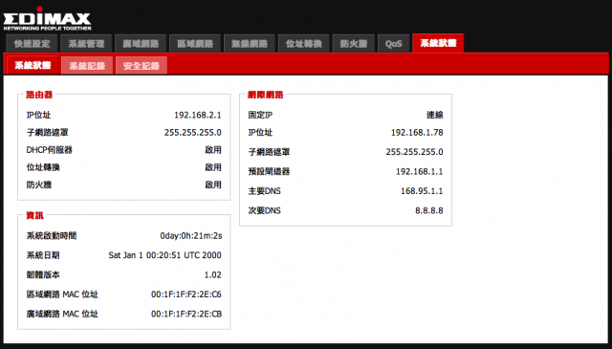Click the Edimax logo
The image size is (612, 349).
point(47,19)
